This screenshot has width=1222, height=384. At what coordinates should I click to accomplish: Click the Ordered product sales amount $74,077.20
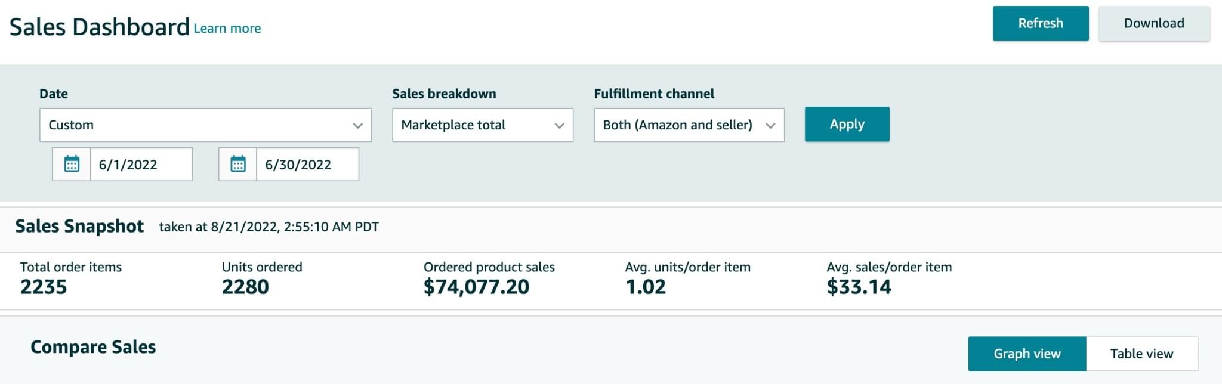click(x=476, y=287)
